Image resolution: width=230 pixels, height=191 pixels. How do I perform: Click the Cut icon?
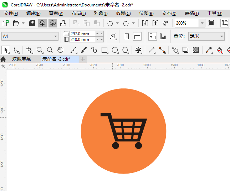click(x=76, y=23)
